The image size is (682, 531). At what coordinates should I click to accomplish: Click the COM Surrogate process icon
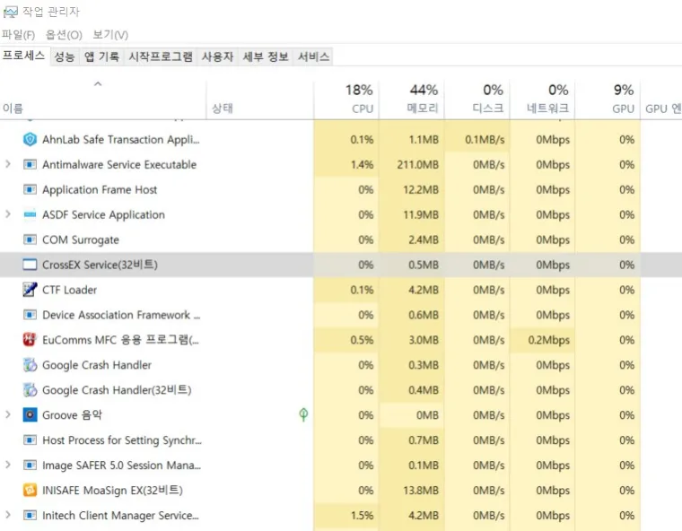click(30, 239)
